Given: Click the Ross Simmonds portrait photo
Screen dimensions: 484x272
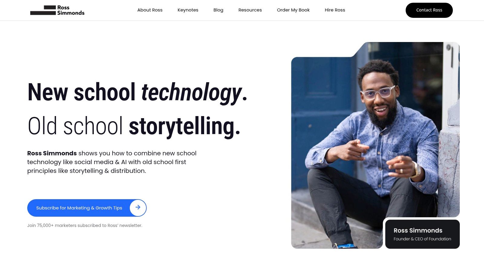Looking at the screenshot, I should [375, 145].
